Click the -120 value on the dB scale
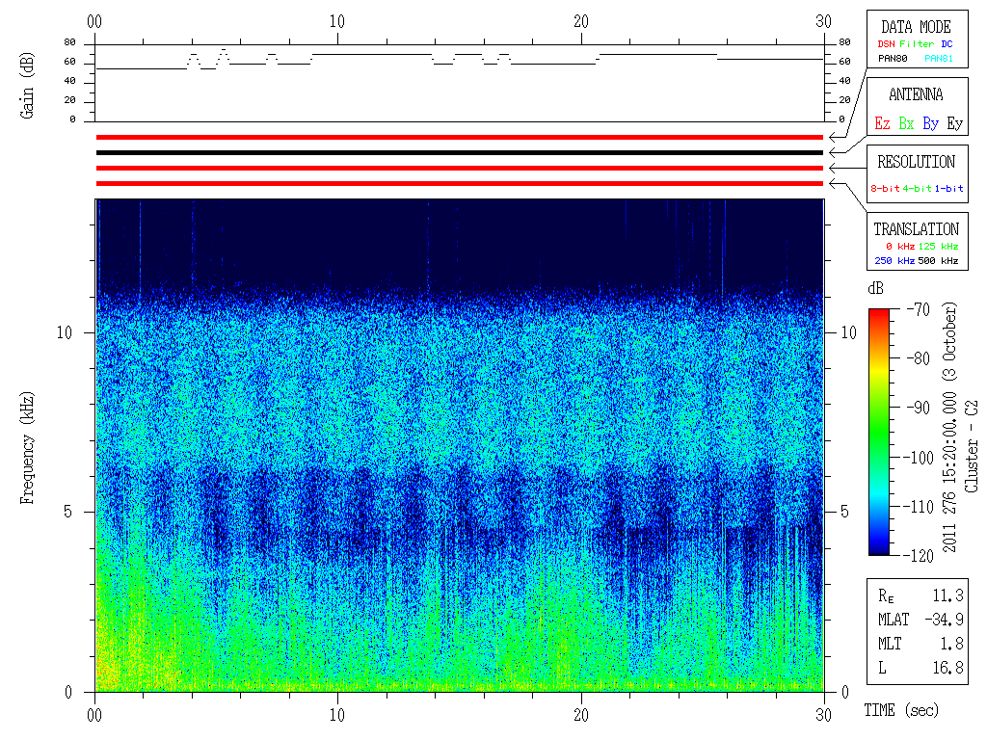Screen dimensions: 987x740 click(918, 556)
